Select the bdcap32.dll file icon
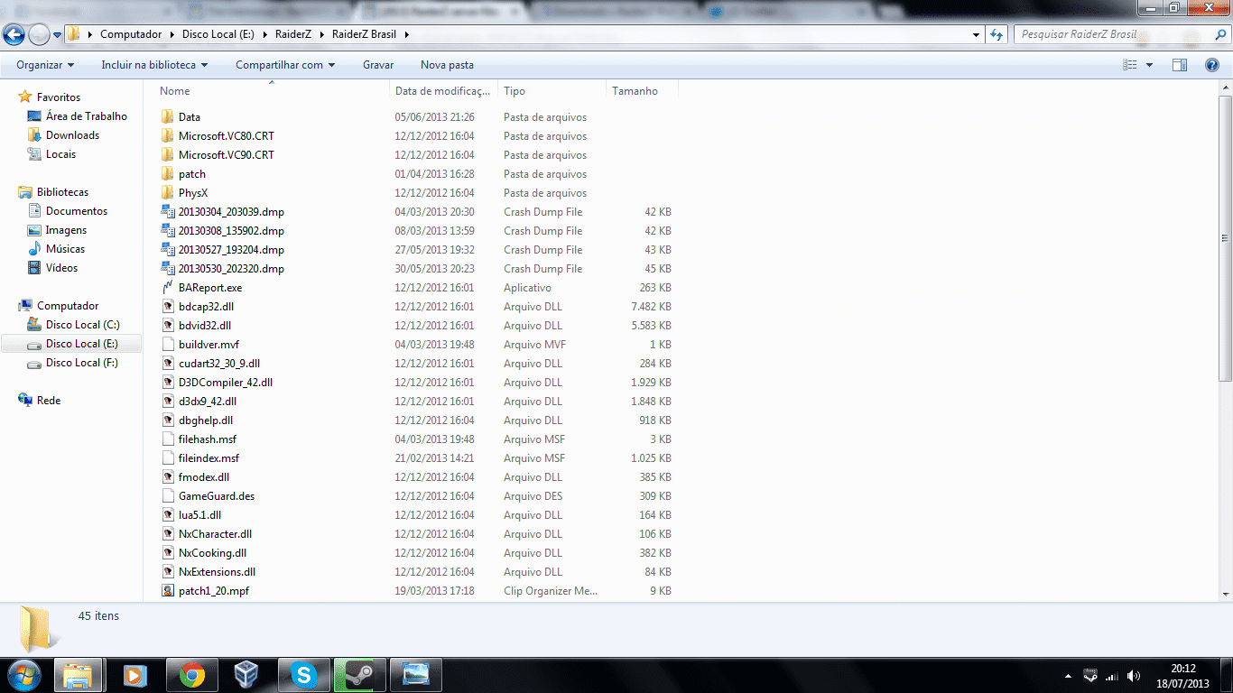Screen dimensions: 1233x693 pyautogui.click(x=167, y=307)
